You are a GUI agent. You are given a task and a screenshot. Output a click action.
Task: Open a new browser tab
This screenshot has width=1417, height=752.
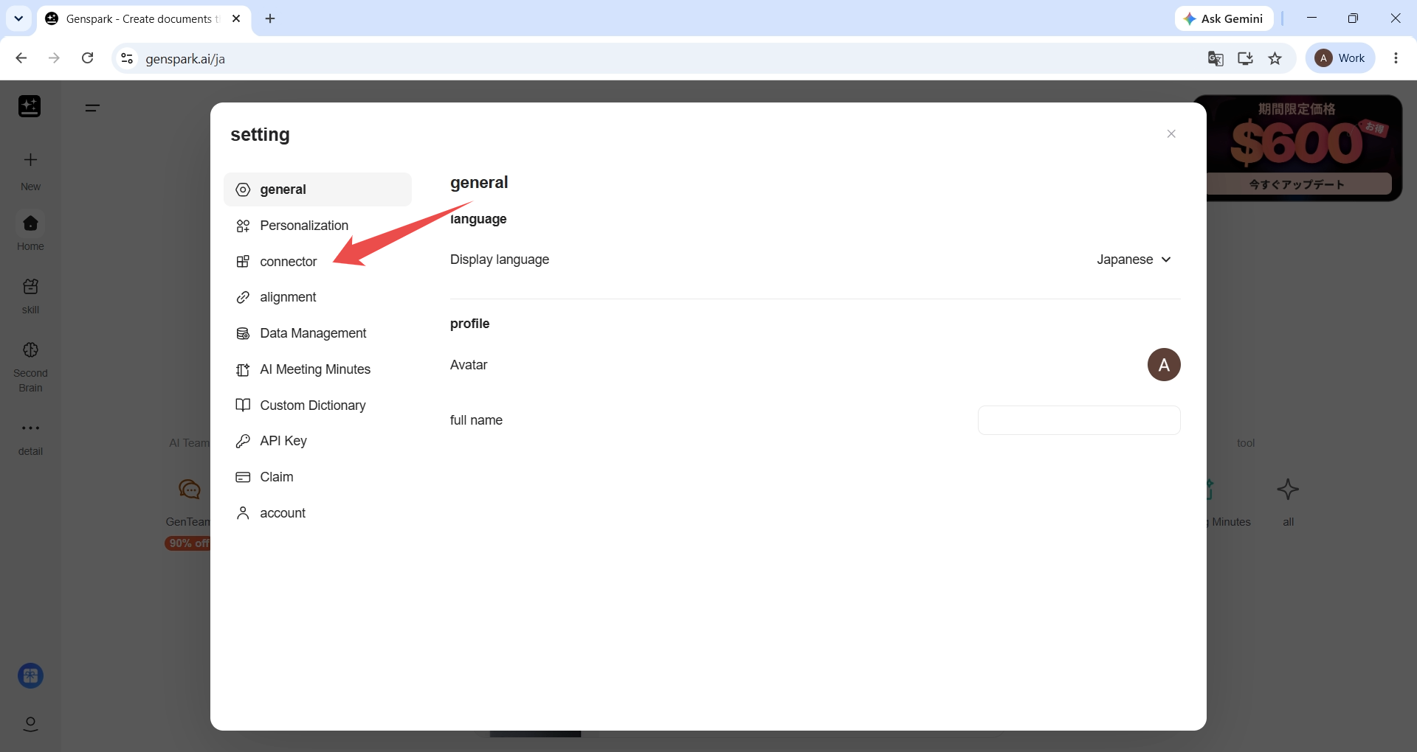coord(270,18)
